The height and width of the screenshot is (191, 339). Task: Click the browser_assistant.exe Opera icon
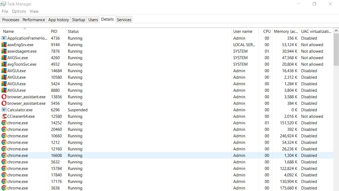3,97
